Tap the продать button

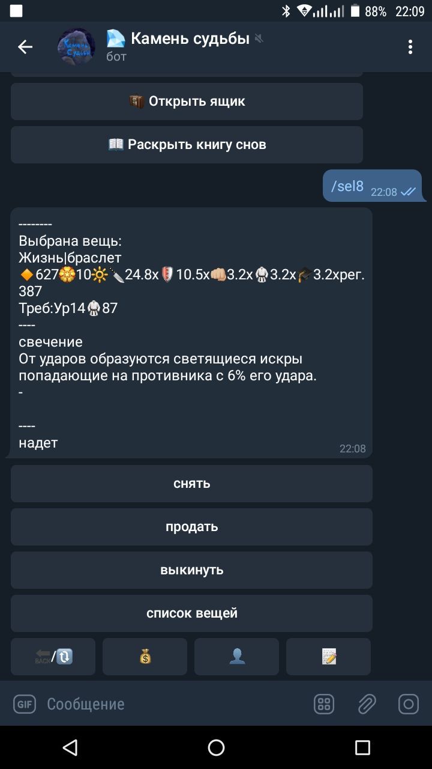click(x=191, y=527)
